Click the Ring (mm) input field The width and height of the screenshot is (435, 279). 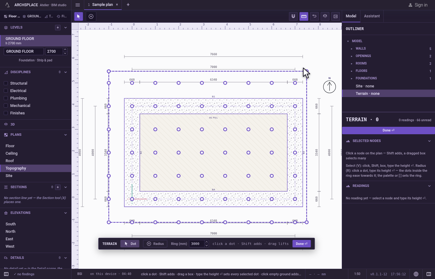[x=197, y=244]
